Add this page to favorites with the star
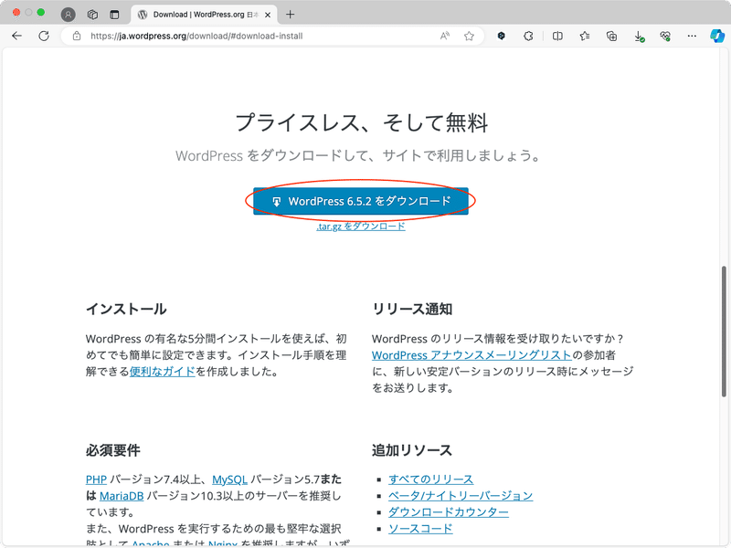This screenshot has width=731, height=548. pyautogui.click(x=469, y=36)
